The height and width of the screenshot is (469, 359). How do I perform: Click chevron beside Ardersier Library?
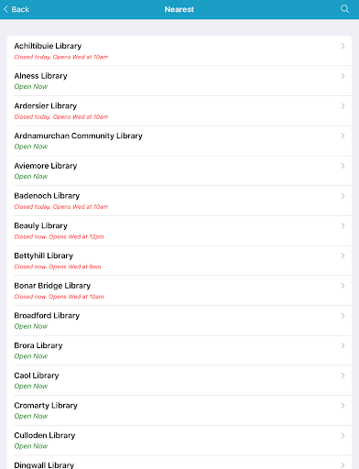(x=343, y=106)
